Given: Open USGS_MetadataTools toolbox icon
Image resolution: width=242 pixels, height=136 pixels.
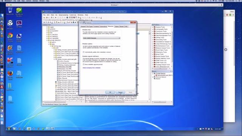Looking at the screenshot, I should click(x=155, y=67).
